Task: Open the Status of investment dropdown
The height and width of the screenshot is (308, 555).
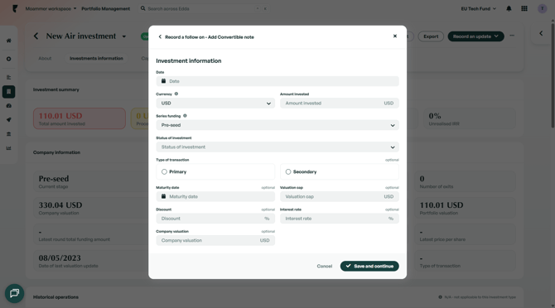Action: click(277, 147)
